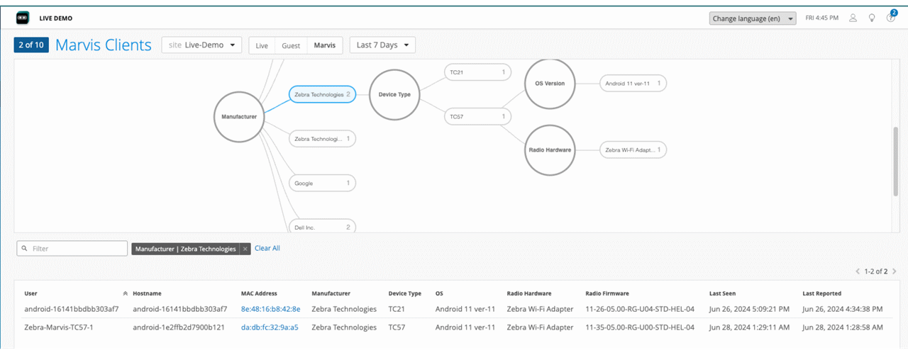Open the Change language dropdown
Image resolution: width=908 pixels, height=355 pixels.
tap(753, 18)
